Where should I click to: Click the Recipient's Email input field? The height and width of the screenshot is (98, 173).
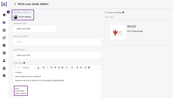pos(57,42)
